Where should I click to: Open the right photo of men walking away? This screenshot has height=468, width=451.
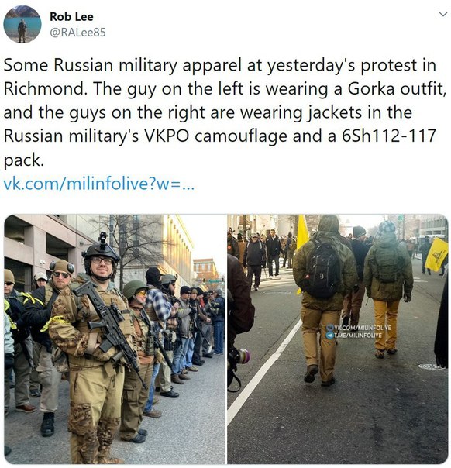[x=338, y=339]
